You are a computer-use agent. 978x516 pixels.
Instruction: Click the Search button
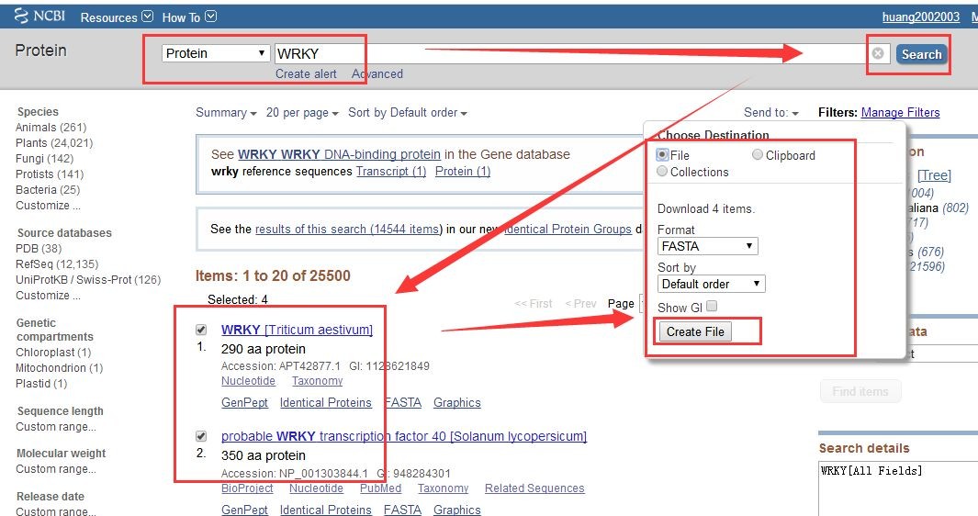[x=921, y=54]
